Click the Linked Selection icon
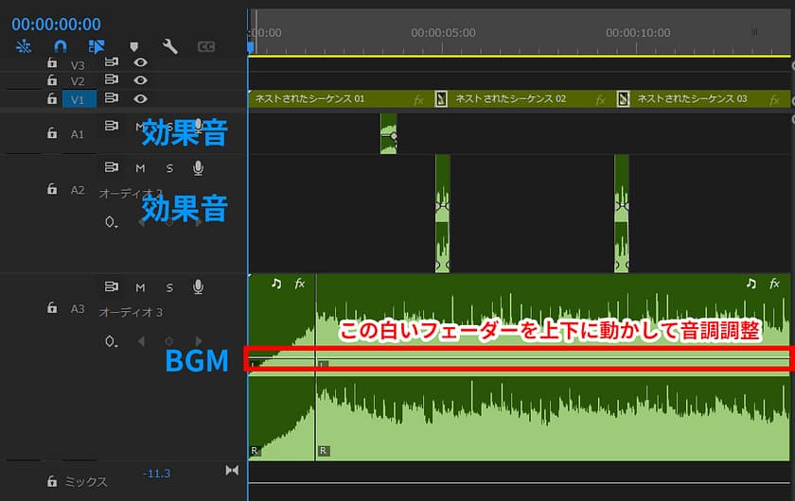Screen dimensions: 795x501 pyautogui.click(x=96, y=46)
